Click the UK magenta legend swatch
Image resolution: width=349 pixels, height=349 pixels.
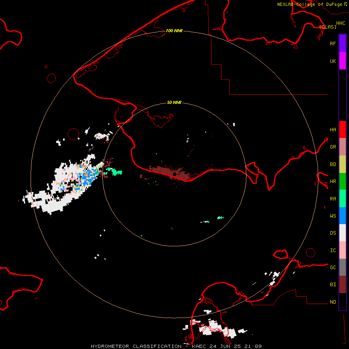click(342, 61)
